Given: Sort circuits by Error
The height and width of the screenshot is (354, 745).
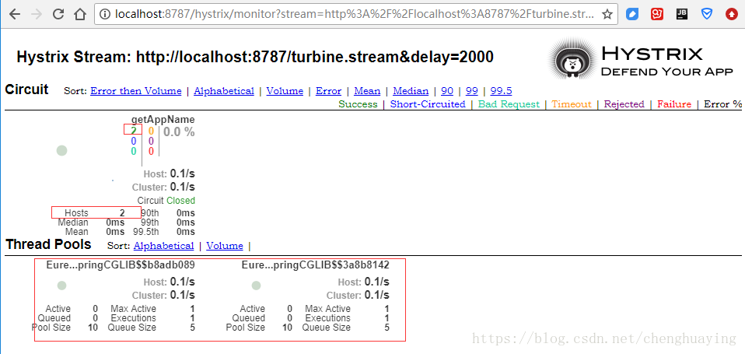Looking at the screenshot, I should [328, 91].
